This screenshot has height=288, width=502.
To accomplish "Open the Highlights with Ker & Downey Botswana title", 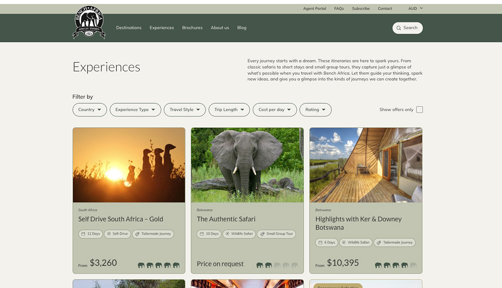I will pos(358,223).
